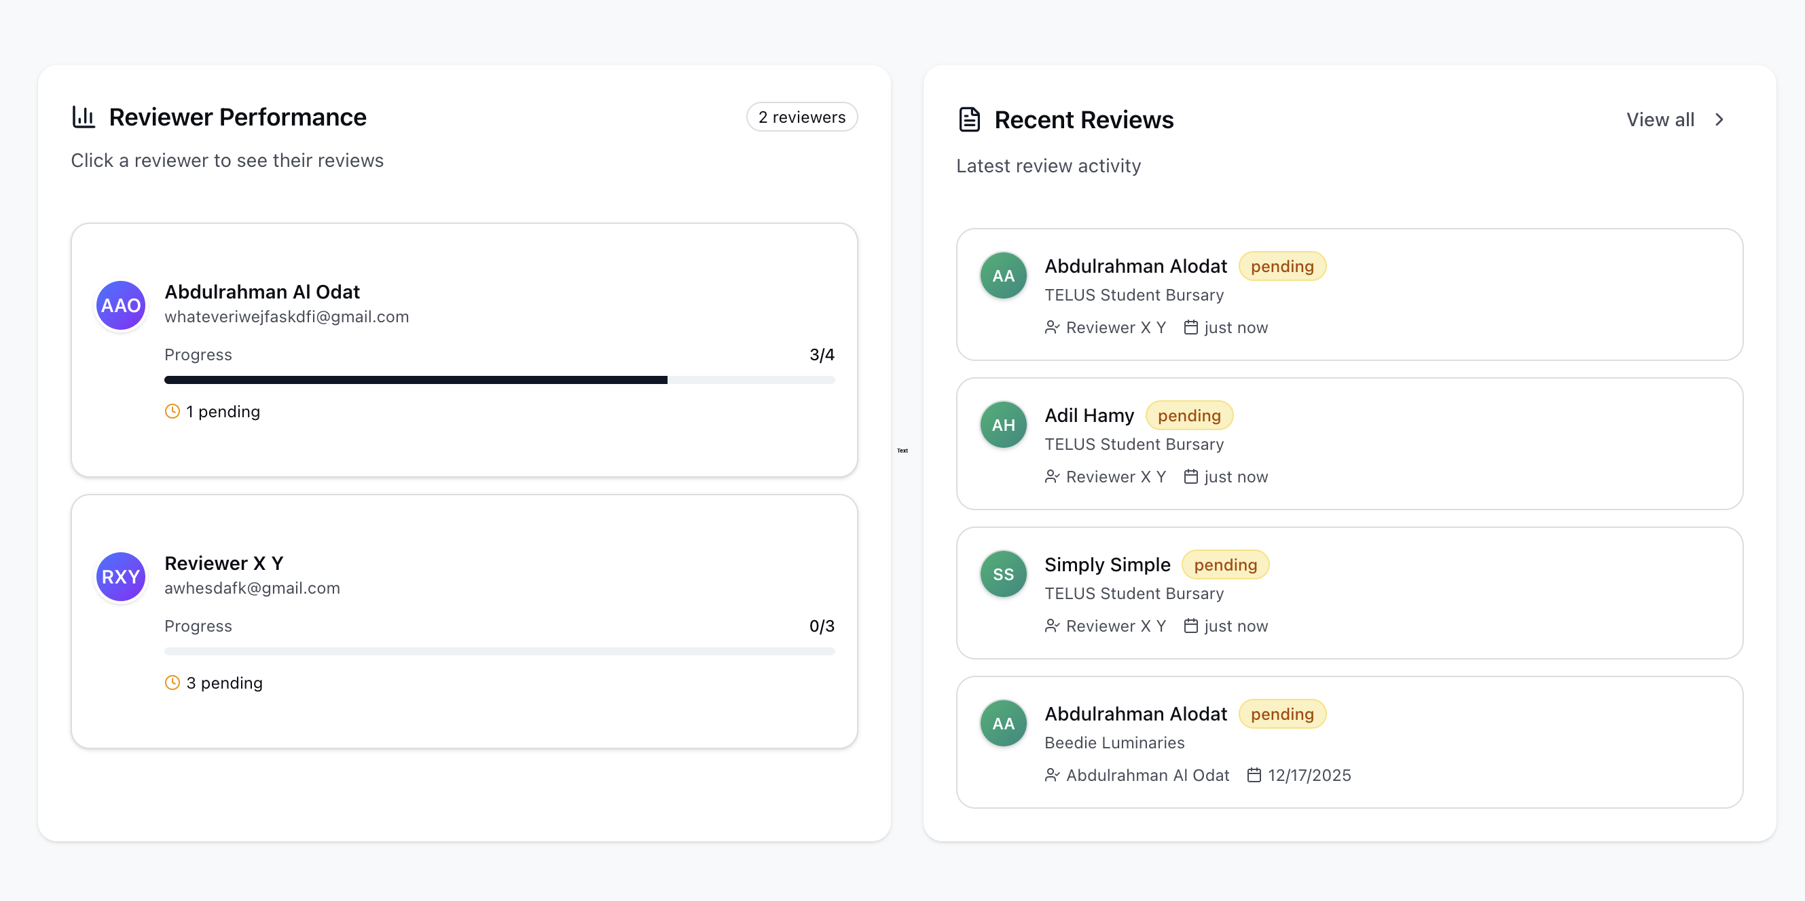Click Reviewer X Y's empty 0/3 progress bar
Screen dimensions: 1805x901
pyautogui.click(x=499, y=651)
